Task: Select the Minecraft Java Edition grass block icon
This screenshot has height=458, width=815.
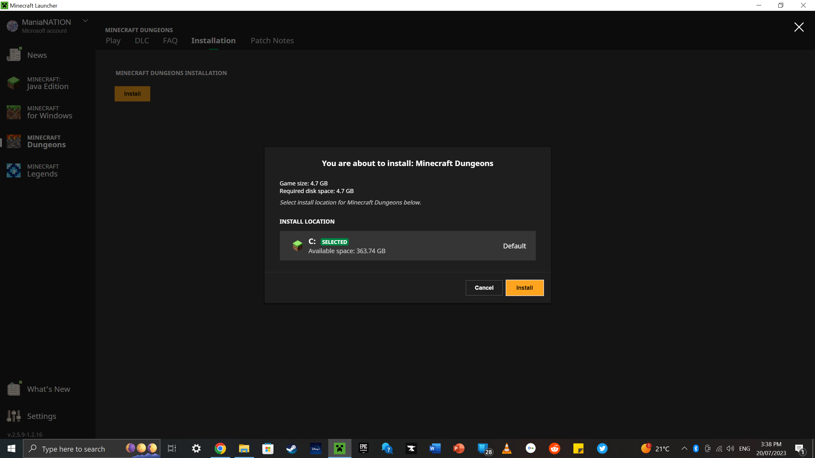Action: click(14, 83)
